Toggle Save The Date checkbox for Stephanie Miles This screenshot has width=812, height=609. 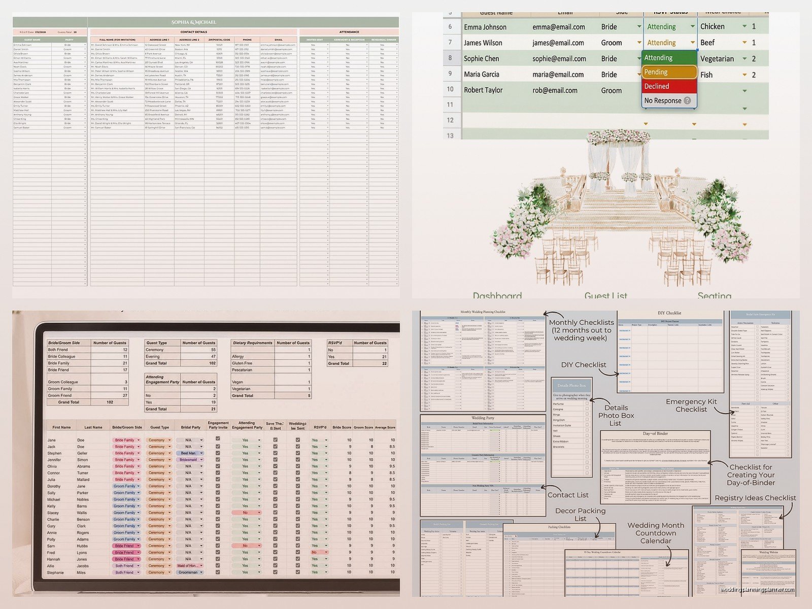275,572
